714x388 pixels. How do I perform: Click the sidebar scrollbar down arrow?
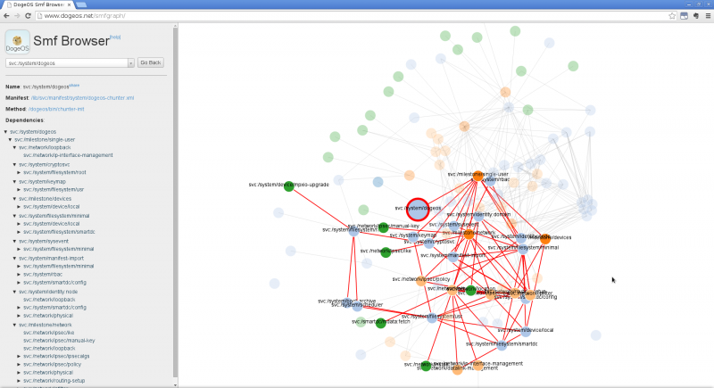pos(175,384)
